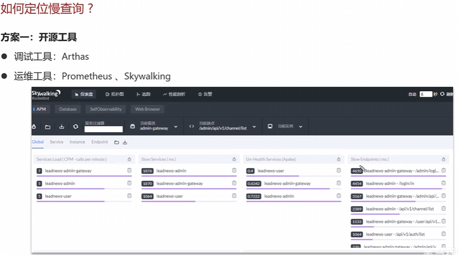The image size is (458, 255).
Task: Select the APM dashboard tab
Action: pyautogui.click(x=40, y=109)
